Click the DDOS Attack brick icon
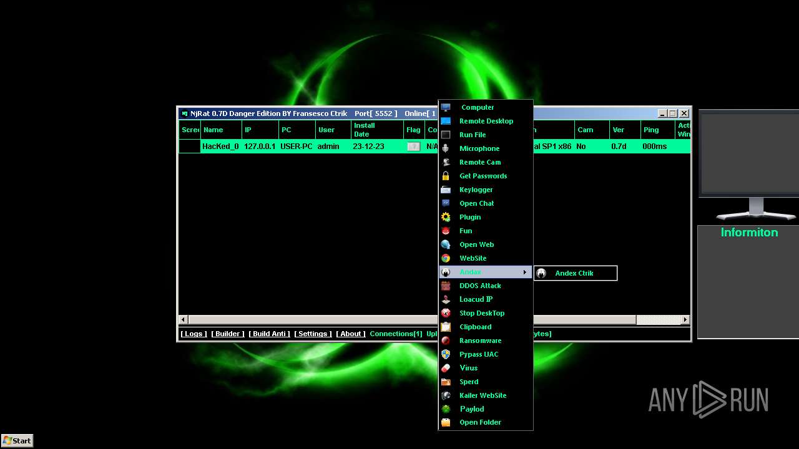This screenshot has width=799, height=449. point(446,286)
